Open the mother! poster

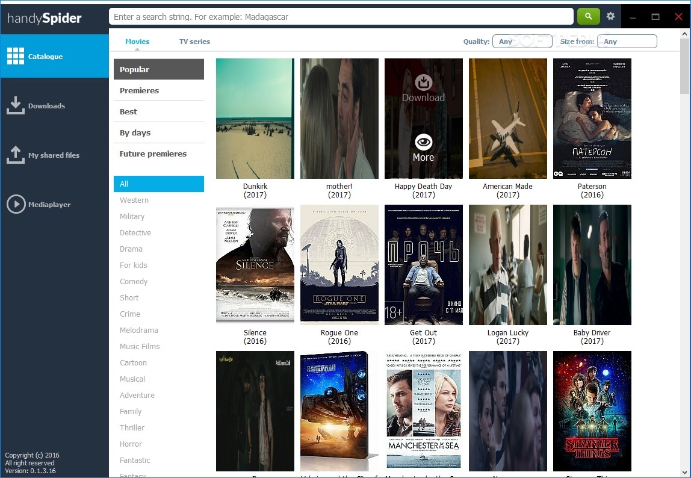[x=339, y=119]
